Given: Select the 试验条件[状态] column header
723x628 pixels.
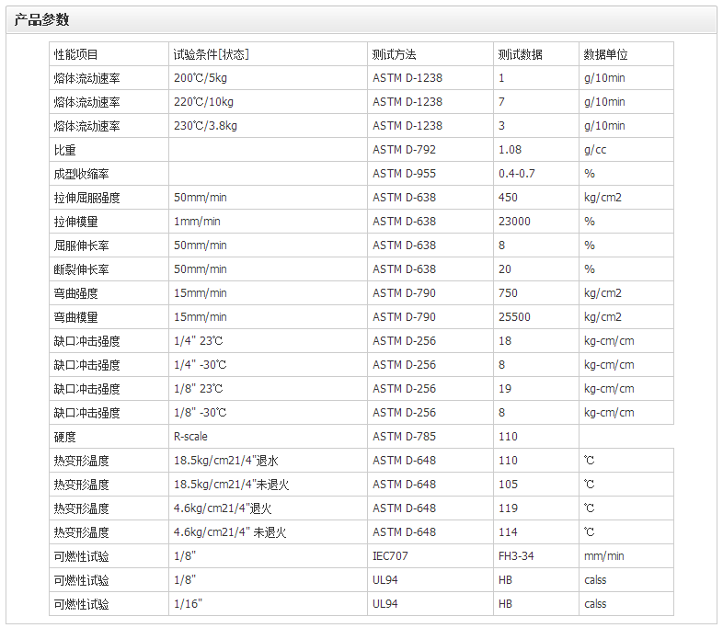Looking at the screenshot, I should 268,54.
